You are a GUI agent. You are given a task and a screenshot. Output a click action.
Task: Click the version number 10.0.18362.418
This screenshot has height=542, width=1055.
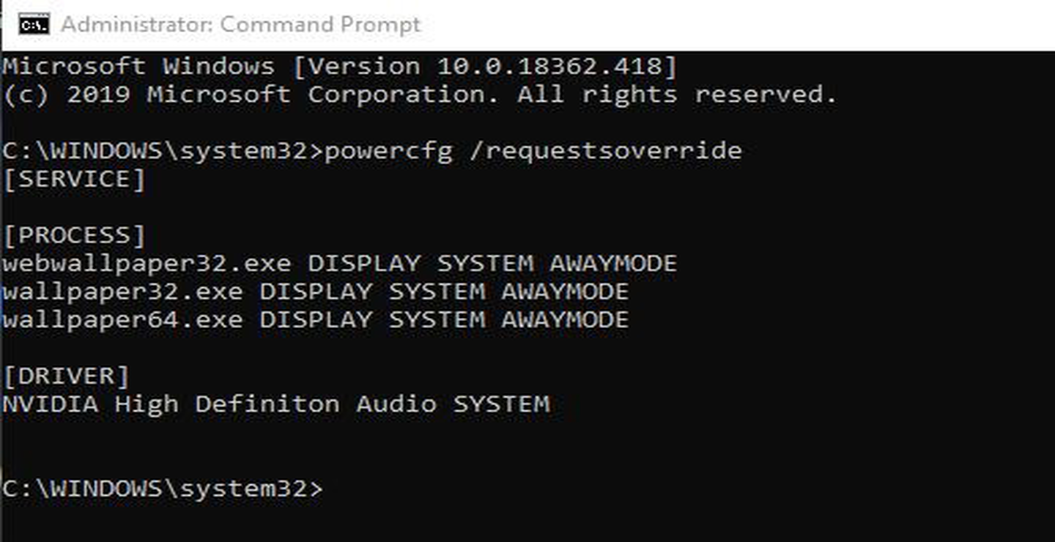point(549,66)
